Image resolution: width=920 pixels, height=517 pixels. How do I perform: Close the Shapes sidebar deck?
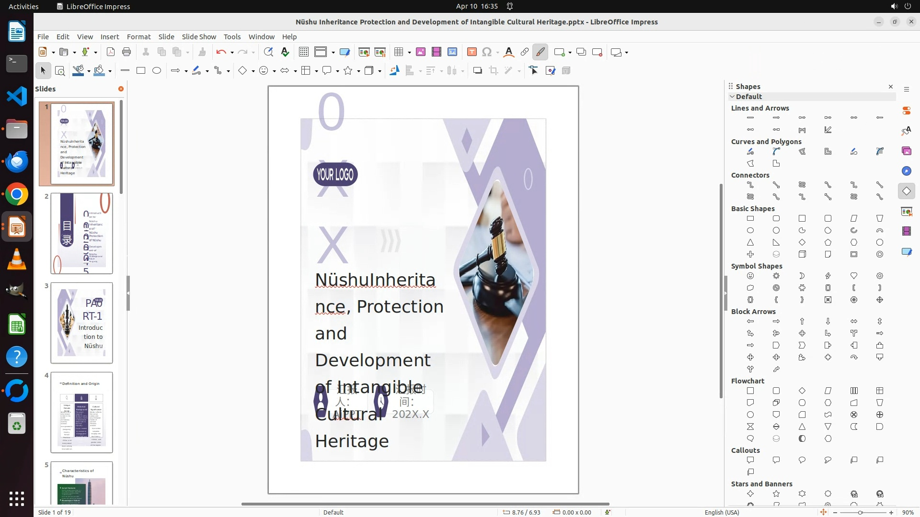891,87
